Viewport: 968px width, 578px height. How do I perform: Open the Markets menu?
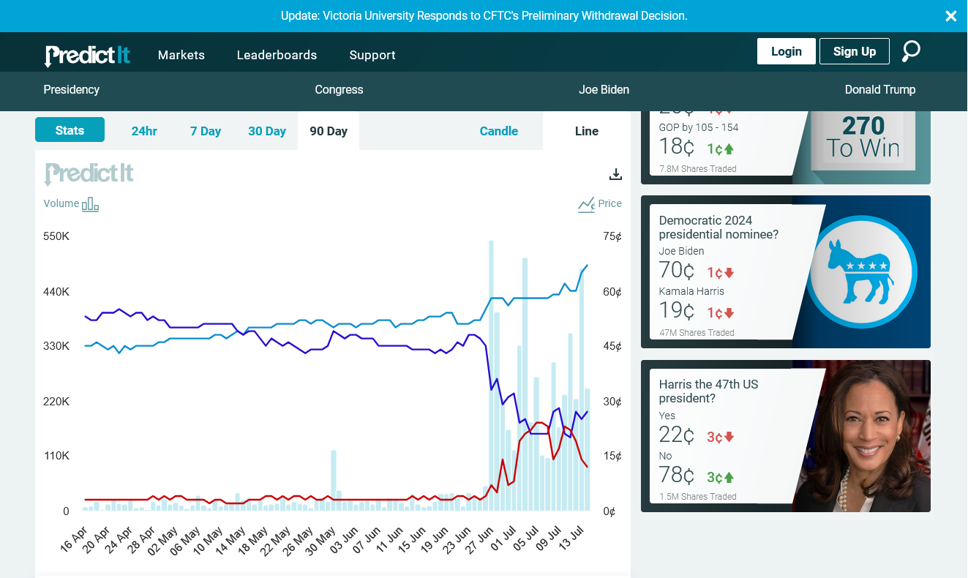tap(181, 55)
